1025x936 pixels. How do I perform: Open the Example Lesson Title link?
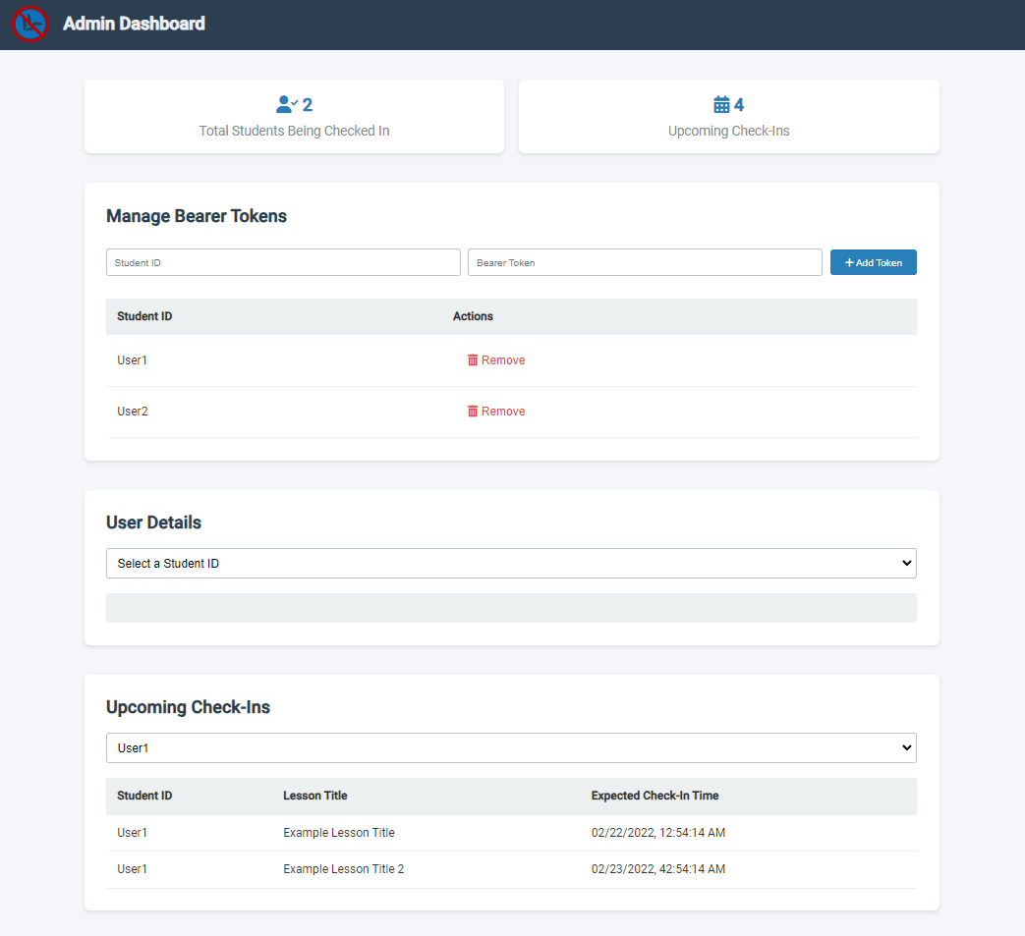coord(338,832)
